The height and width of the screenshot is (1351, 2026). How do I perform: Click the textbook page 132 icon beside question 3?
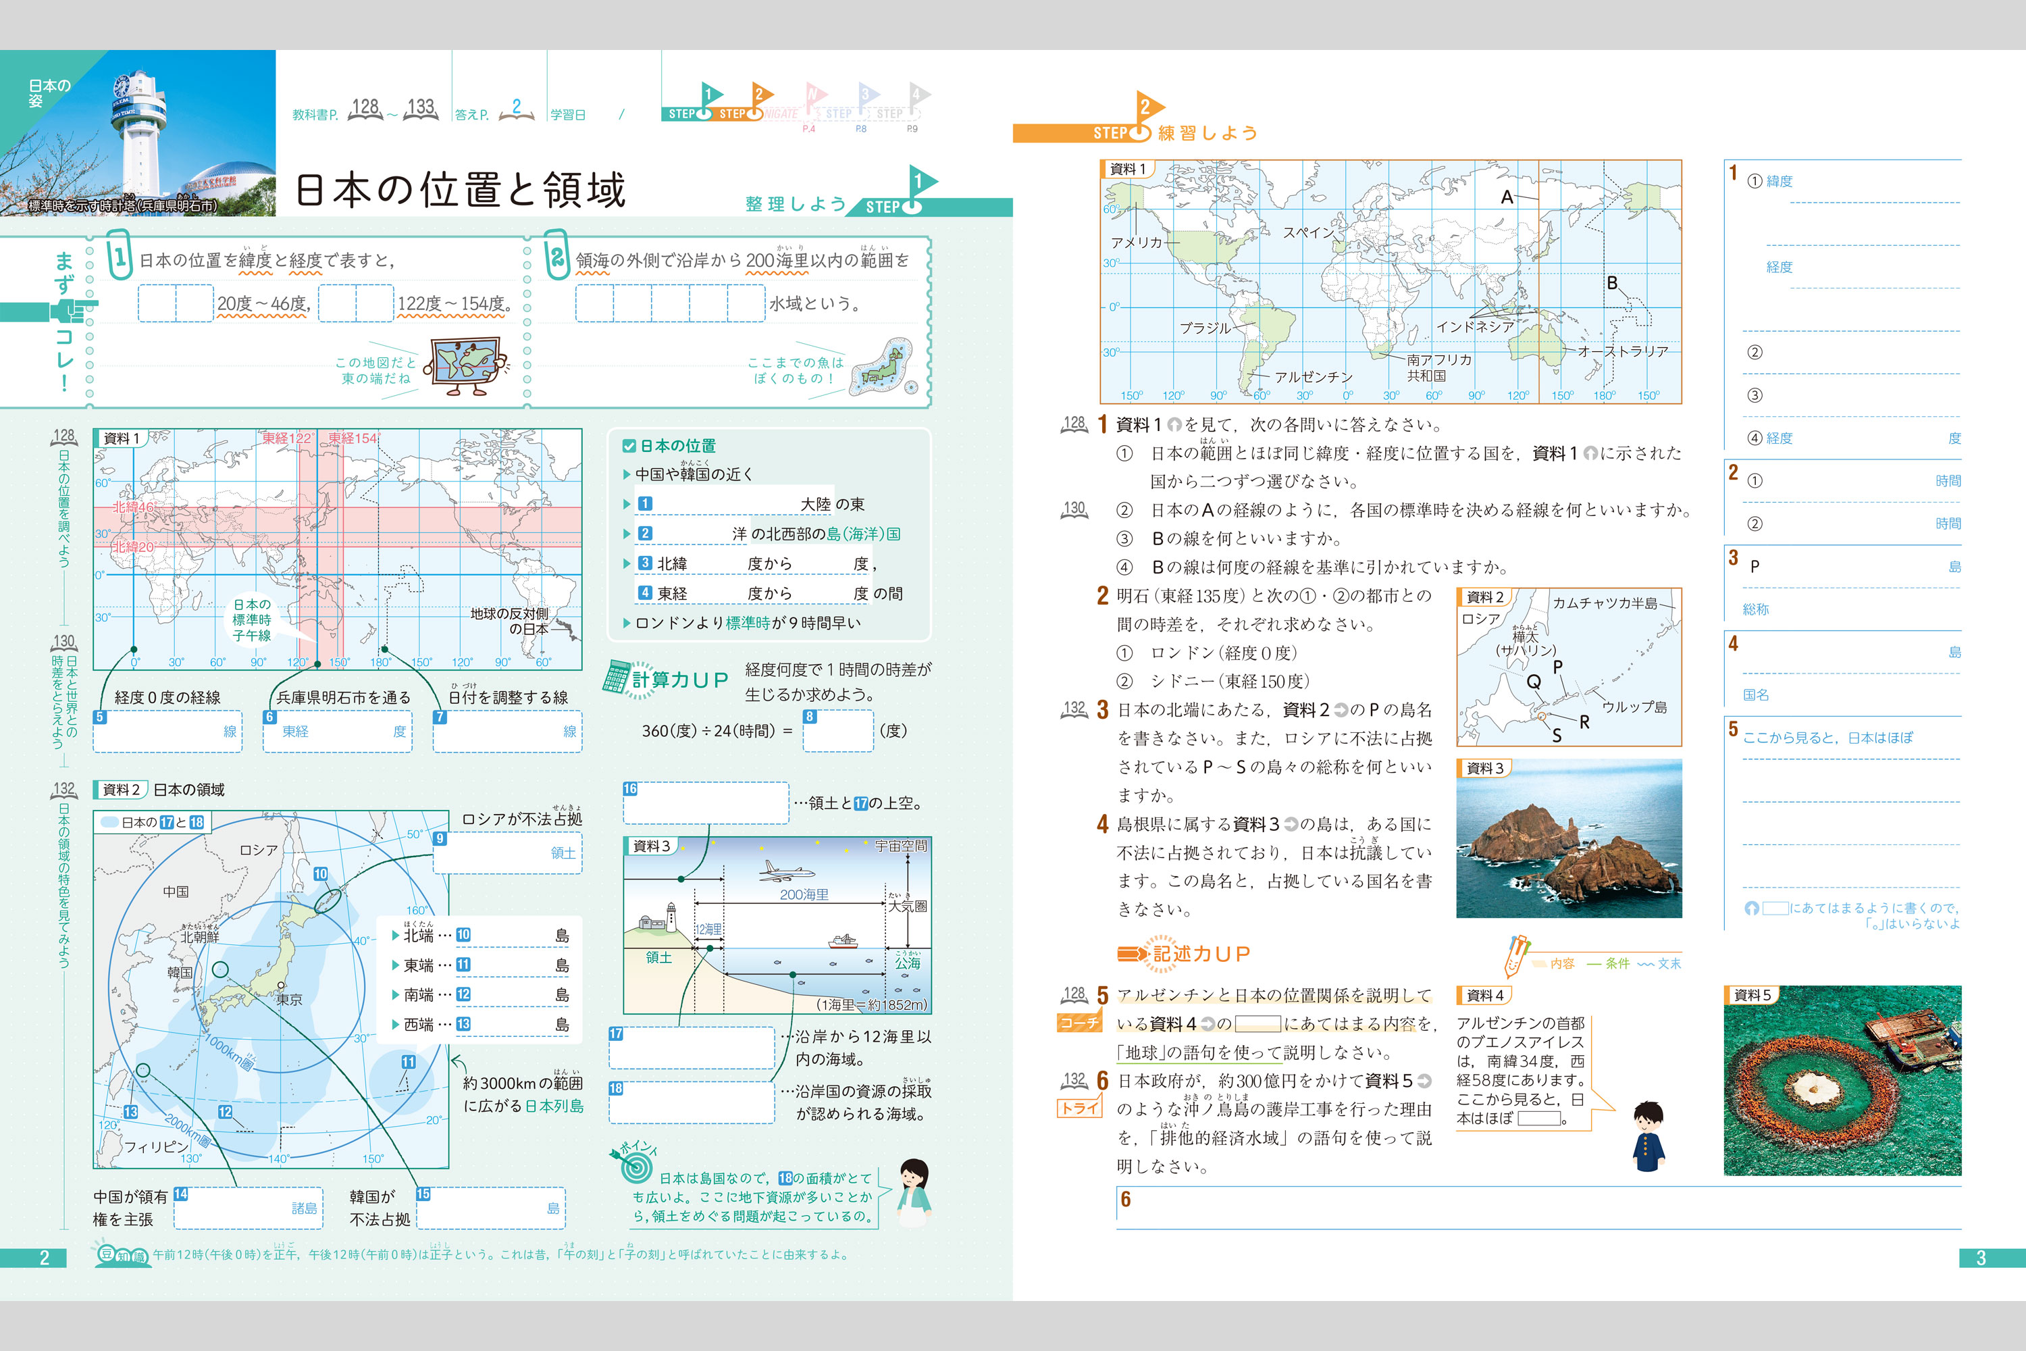click(1074, 709)
